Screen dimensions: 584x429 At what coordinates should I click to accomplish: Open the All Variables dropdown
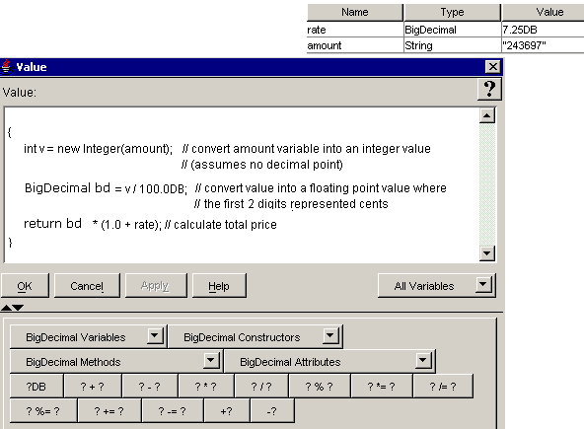pos(436,286)
